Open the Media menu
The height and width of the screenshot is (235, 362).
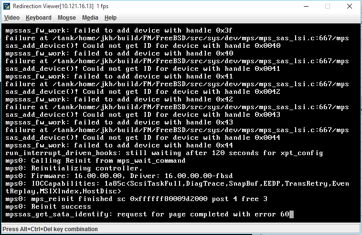pyautogui.click(x=90, y=18)
